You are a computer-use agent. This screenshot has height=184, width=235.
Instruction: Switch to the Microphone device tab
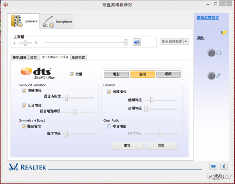click(x=56, y=22)
